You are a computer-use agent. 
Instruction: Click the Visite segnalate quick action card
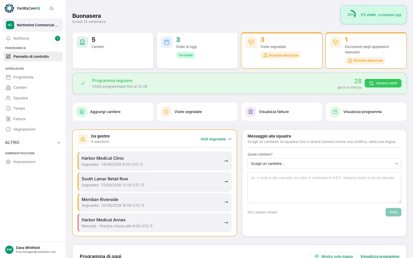197,112
